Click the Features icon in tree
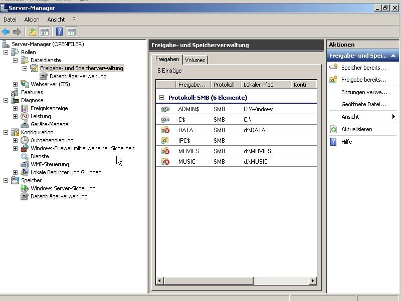Image resolution: width=401 pixels, height=301 pixels. 15,92
